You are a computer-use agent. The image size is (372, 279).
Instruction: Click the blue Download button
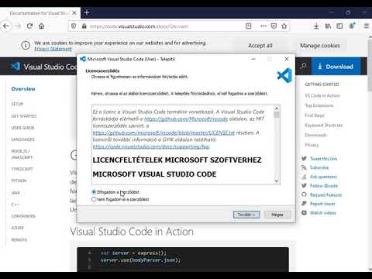click(x=336, y=67)
